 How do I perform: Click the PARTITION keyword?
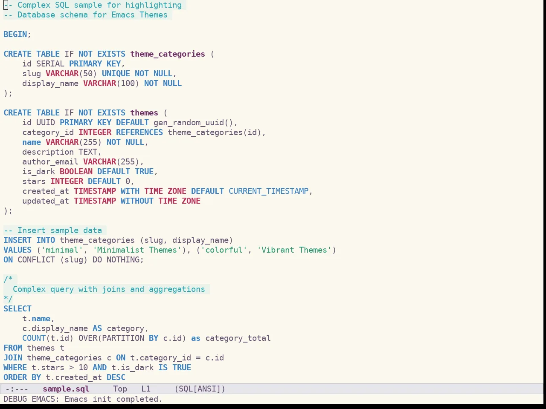click(123, 338)
